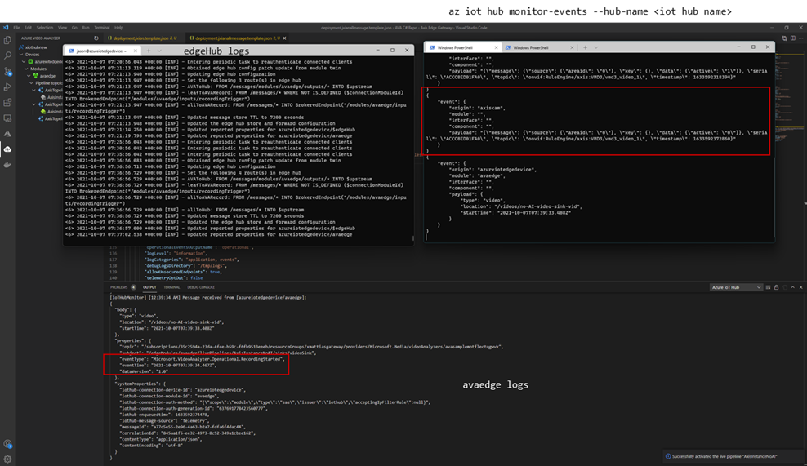Viewport: 807px width, 466px height.
Task: Click the split editor icon in the editor toolbar
Action: click(x=792, y=38)
